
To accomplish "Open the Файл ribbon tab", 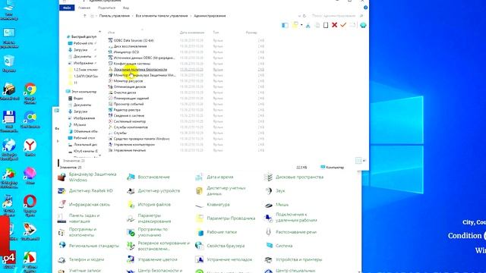I will 67,8.
